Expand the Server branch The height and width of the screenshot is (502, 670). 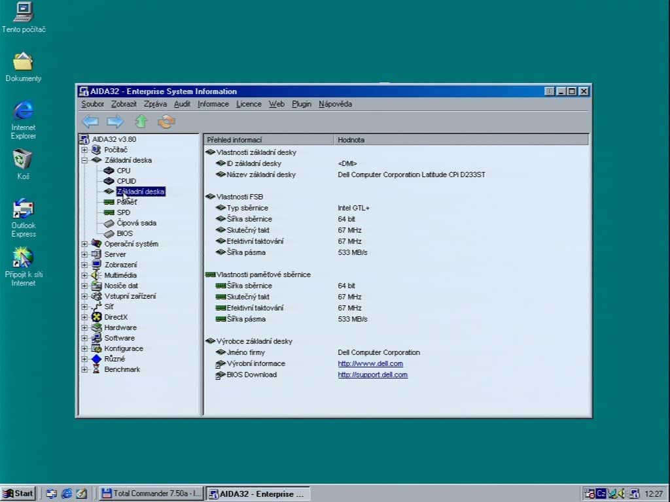click(84, 254)
